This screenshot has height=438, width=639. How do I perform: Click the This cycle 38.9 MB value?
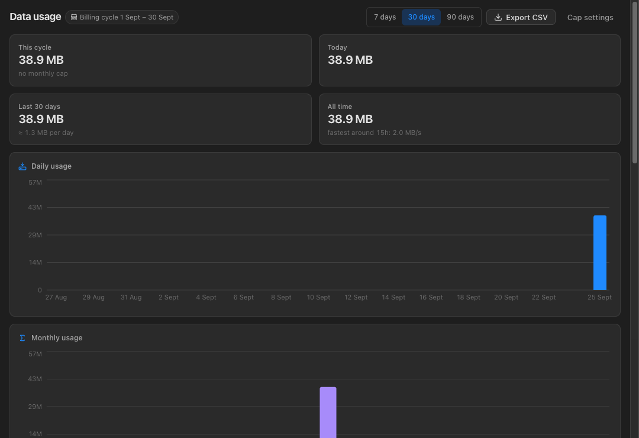pyautogui.click(x=41, y=60)
